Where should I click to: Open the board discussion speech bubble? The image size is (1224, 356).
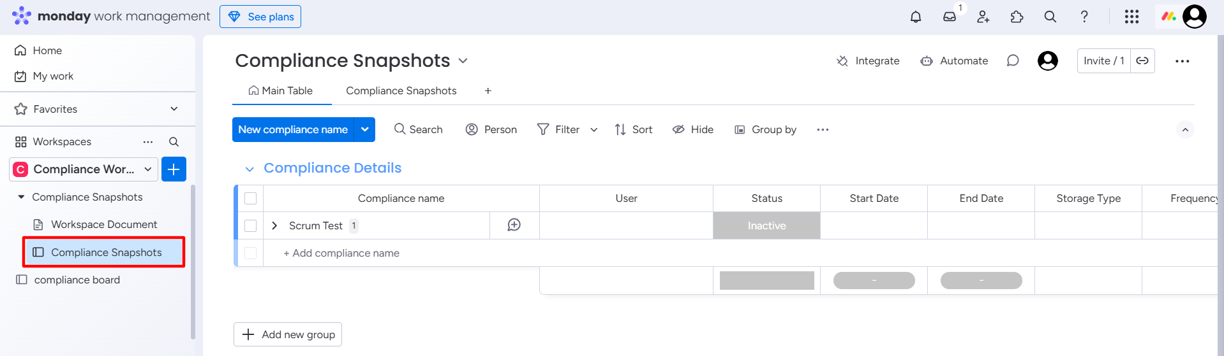(1013, 61)
